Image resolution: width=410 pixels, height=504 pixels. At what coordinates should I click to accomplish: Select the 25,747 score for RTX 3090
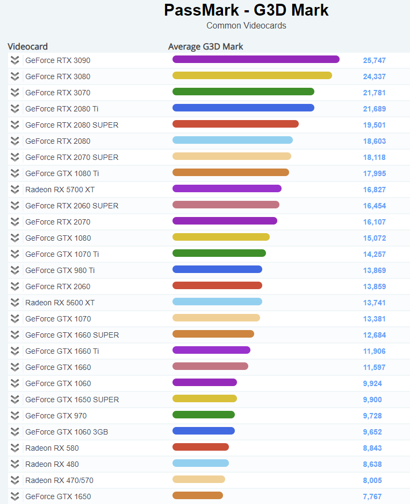point(375,60)
